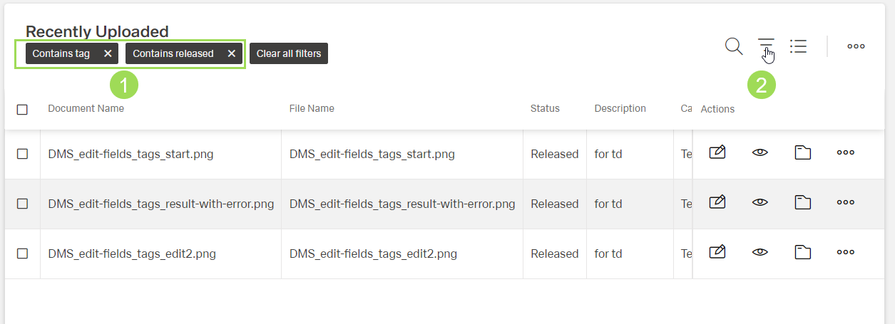
Task: Edit the DMS_edit-fields_tags_result-with-error.png document
Action: tap(717, 203)
